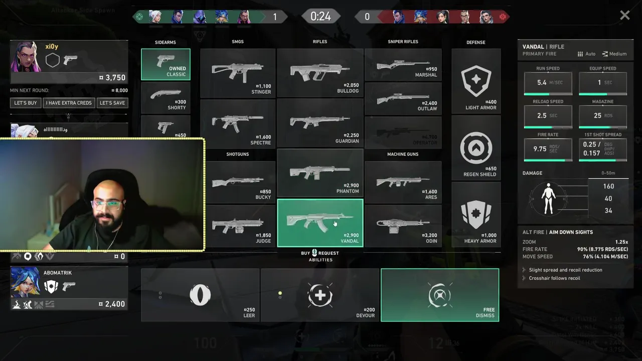Click the SHOTGUNS category heading

pos(238,154)
